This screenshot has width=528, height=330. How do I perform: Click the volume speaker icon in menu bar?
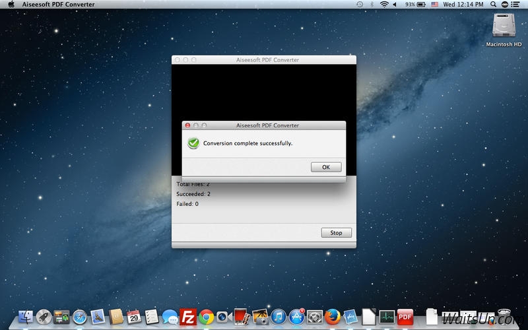(x=395, y=5)
